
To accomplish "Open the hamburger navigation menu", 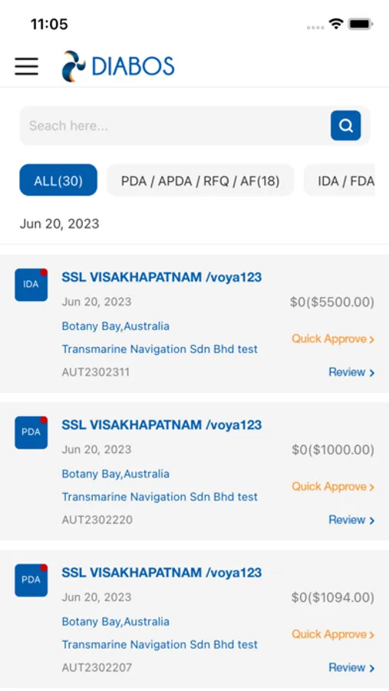I will pyautogui.click(x=26, y=66).
